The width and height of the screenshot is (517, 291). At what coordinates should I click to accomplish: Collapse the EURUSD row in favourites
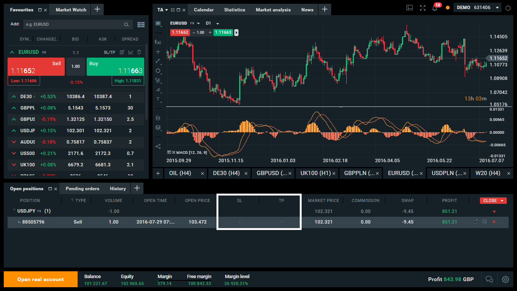click(12, 52)
